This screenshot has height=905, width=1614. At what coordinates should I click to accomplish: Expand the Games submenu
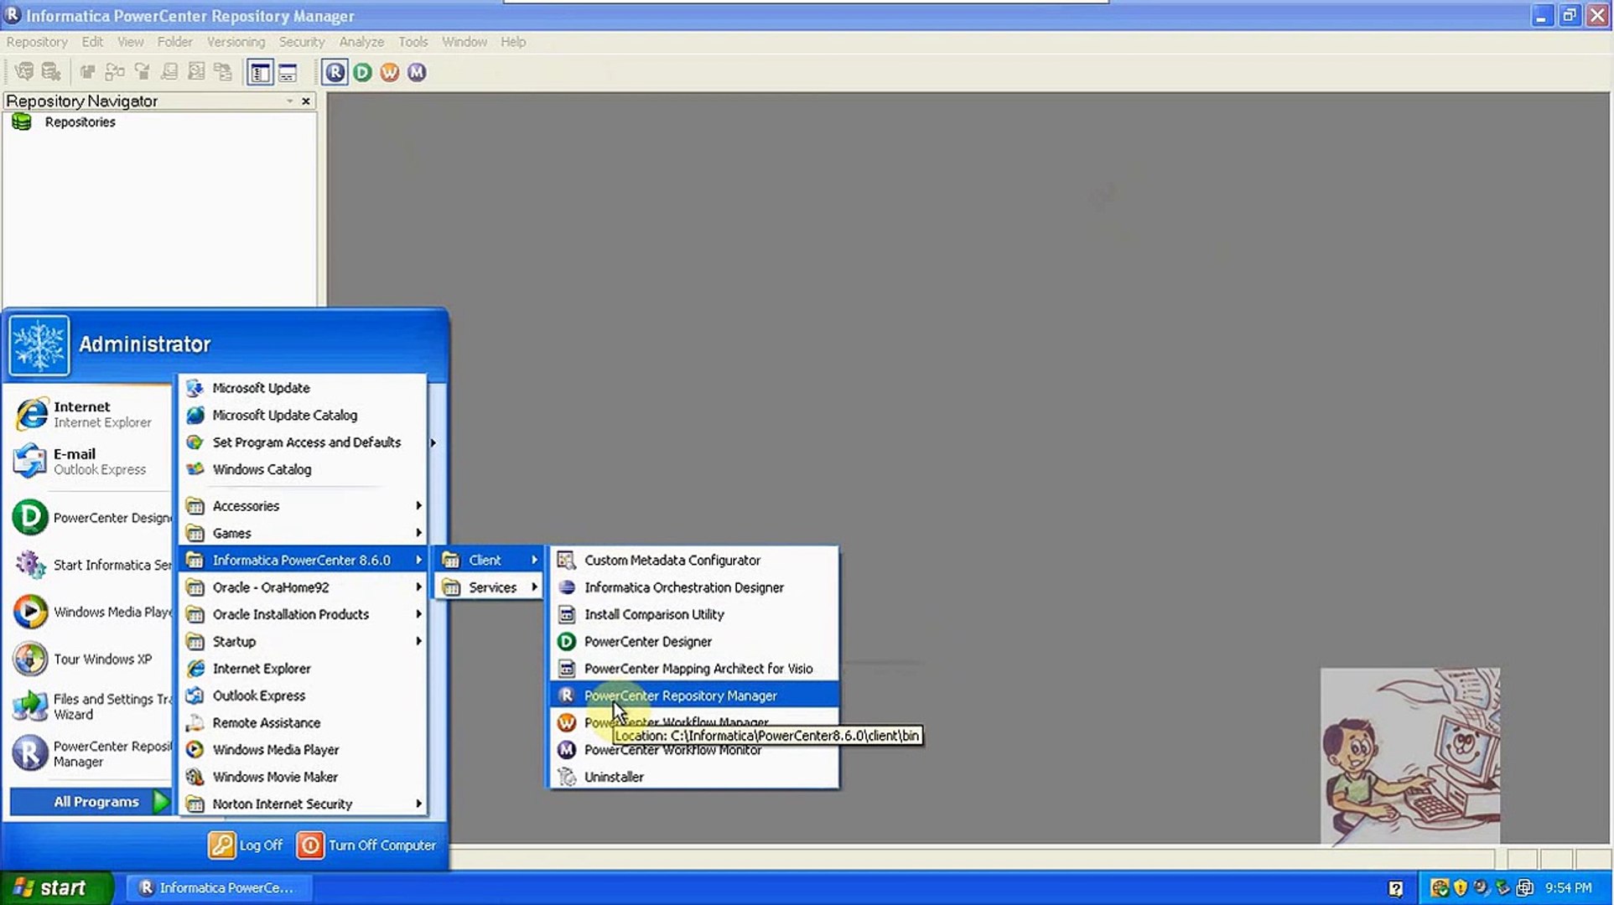click(x=303, y=533)
